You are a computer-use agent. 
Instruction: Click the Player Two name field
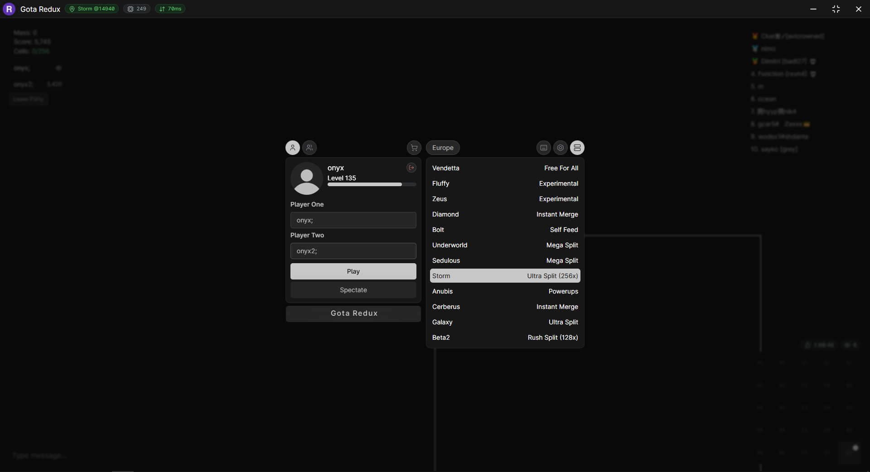point(353,251)
